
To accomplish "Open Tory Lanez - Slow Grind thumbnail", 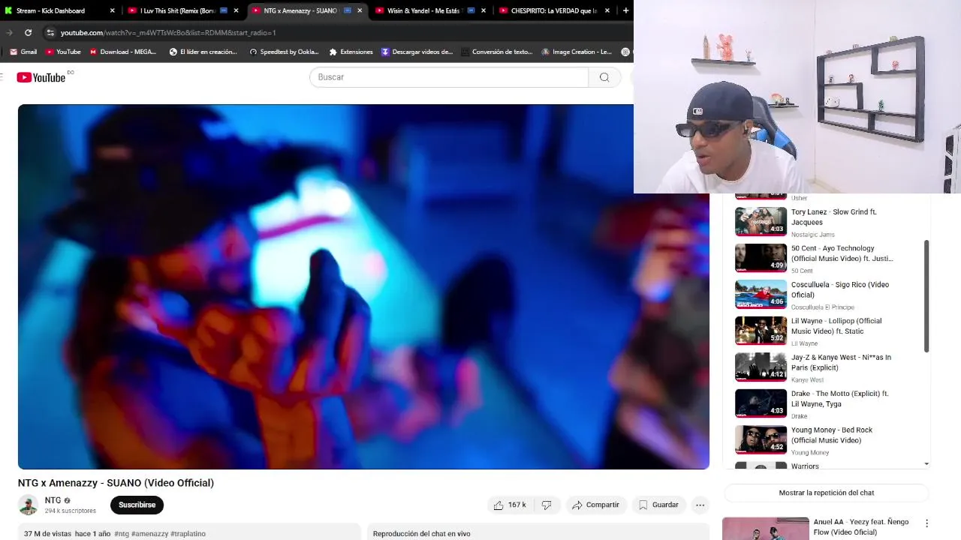I will tap(761, 221).
